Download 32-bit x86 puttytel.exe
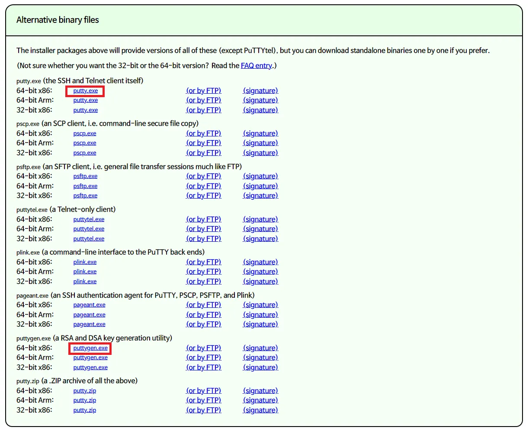The height and width of the screenshot is (430, 529). 89,239
